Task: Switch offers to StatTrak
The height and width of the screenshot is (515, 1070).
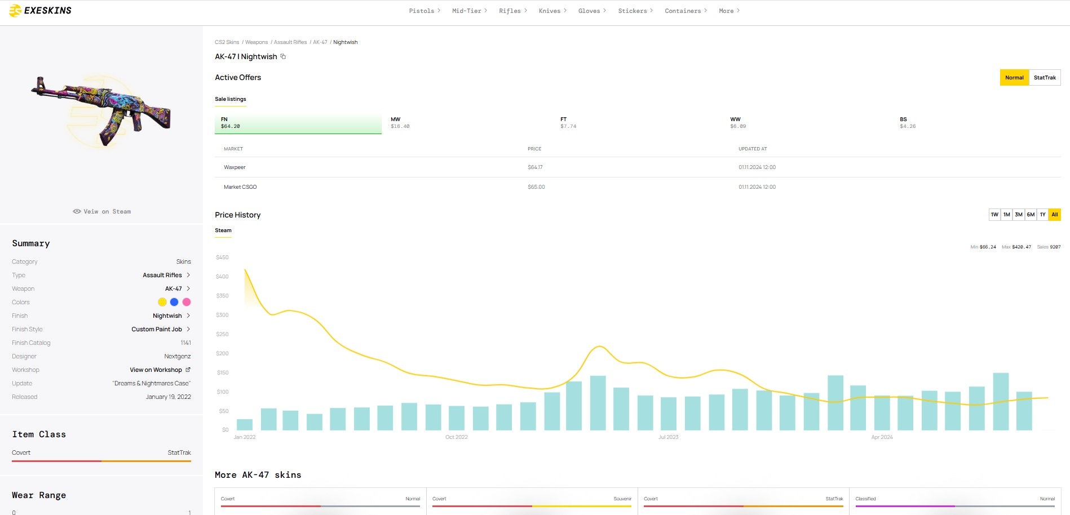Action: tap(1045, 78)
